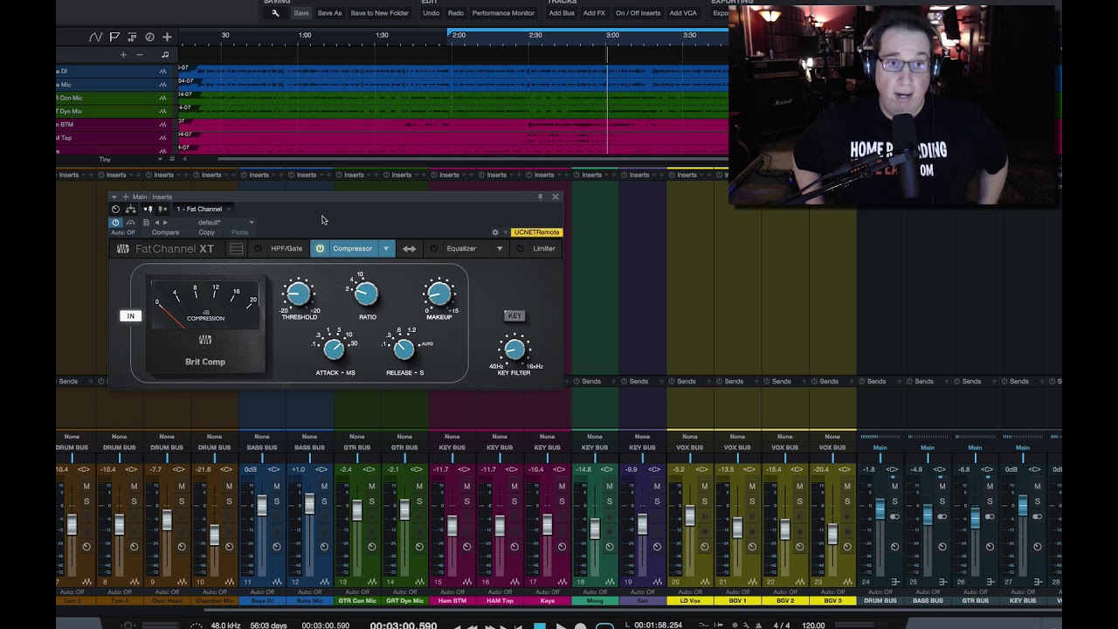Collapse the Main Inserts window triangle

tap(116, 197)
